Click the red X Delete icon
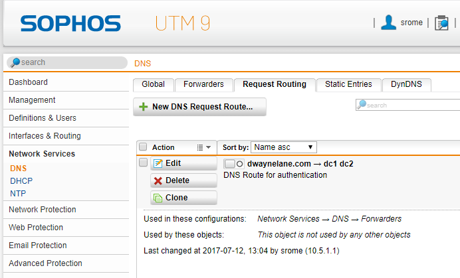Screen dimensions: 460x278 (x=158, y=180)
